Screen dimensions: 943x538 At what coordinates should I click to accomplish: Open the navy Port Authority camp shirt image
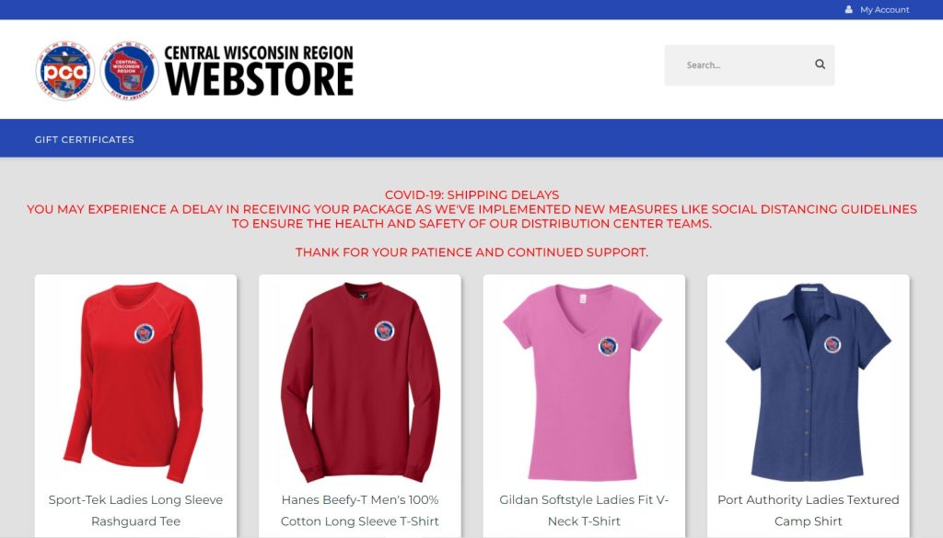tap(809, 382)
